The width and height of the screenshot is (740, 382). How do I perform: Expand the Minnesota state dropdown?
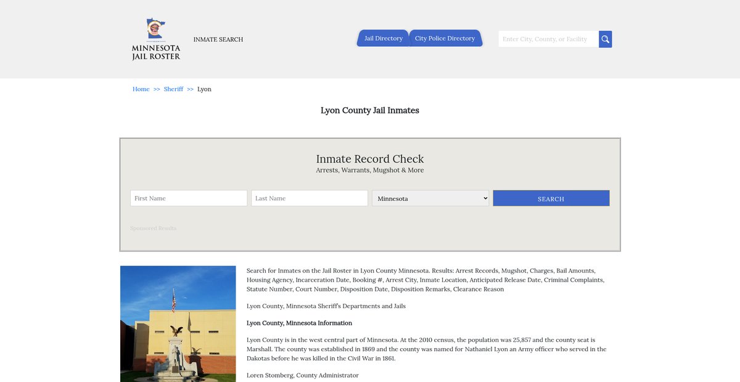(x=430, y=198)
